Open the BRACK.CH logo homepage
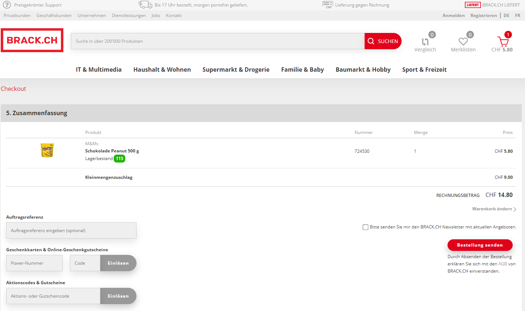 [x=32, y=40]
